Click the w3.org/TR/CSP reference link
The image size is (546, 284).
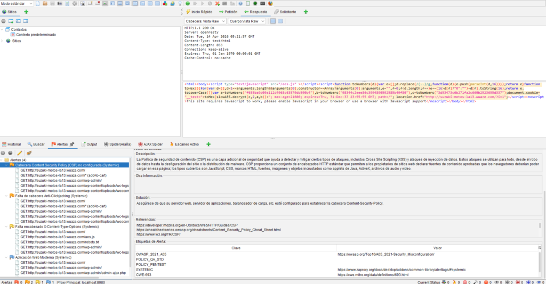pyautogui.click(x=158, y=234)
